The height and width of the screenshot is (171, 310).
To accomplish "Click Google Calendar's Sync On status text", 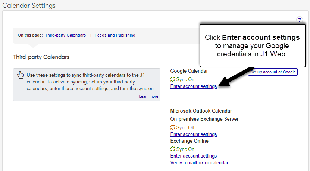I will (185, 79).
